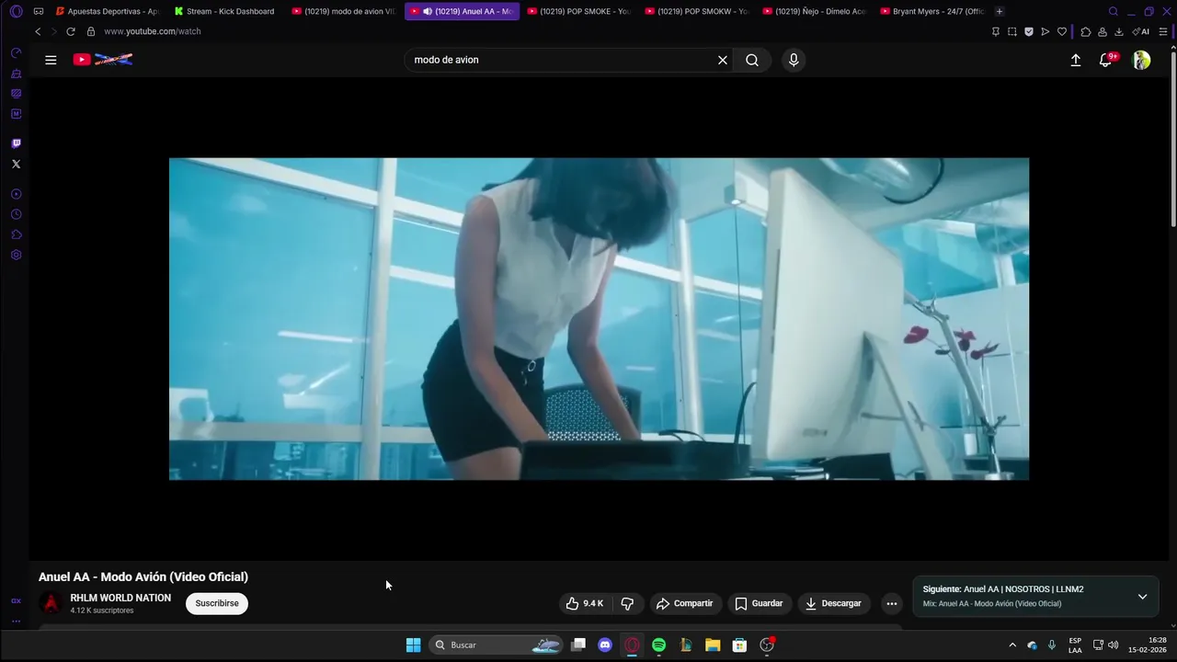Open workspaces icon beside Opera logo
Viewport: 1177px width, 662px height.
click(x=39, y=11)
